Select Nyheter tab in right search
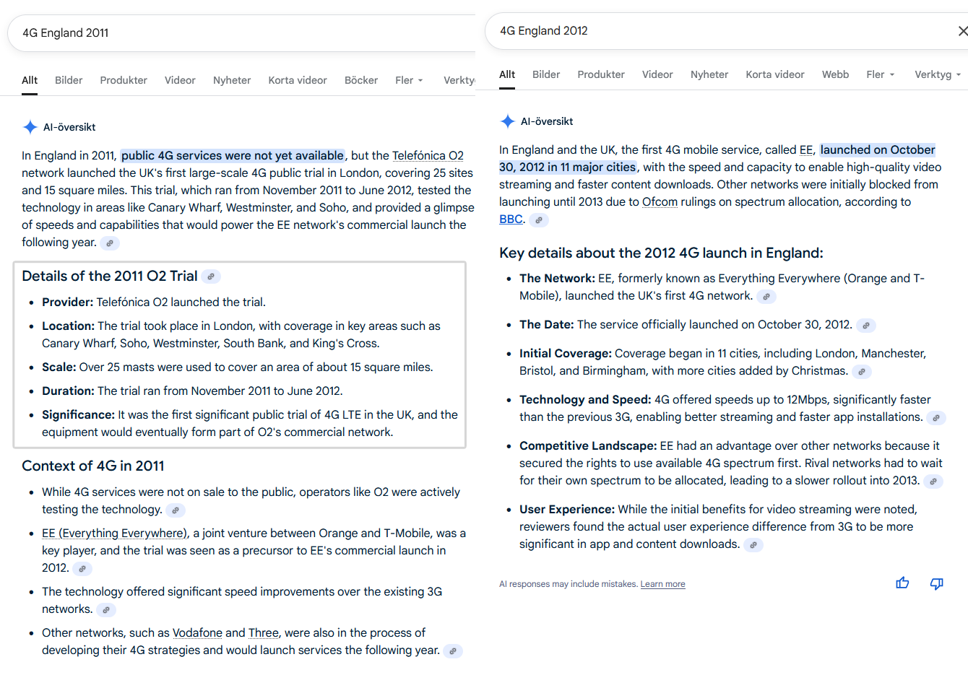 [x=709, y=74]
